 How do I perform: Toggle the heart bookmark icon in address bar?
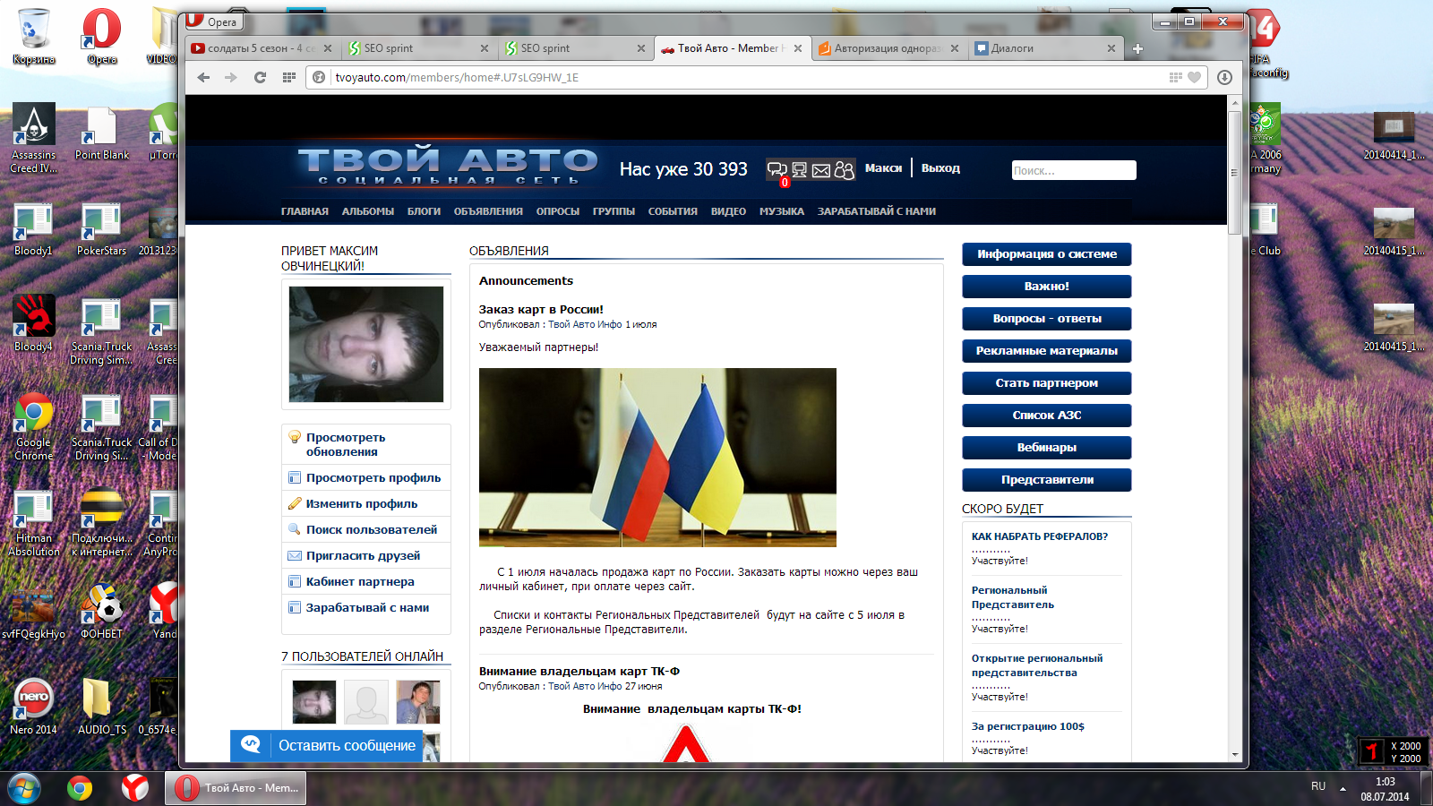(x=1194, y=78)
